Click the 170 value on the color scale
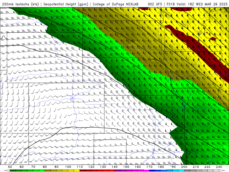 point(149,167)
